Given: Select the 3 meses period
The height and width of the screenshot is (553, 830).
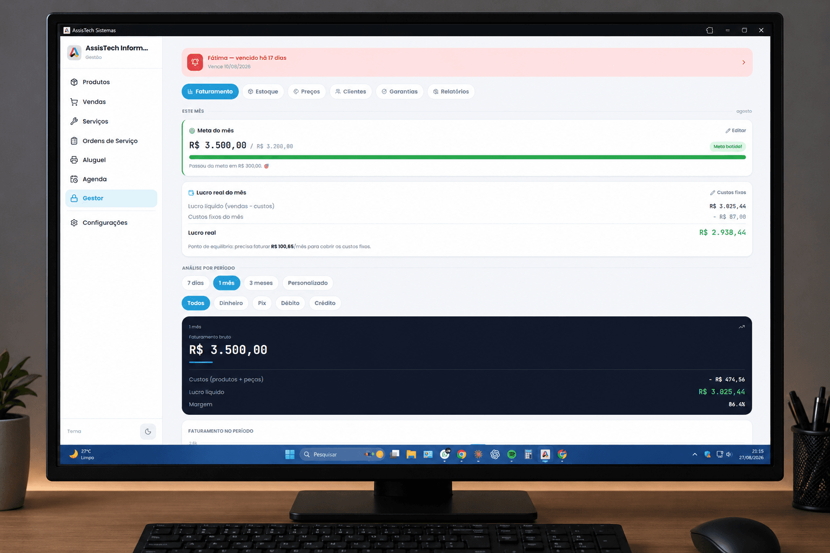Looking at the screenshot, I should pyautogui.click(x=261, y=283).
